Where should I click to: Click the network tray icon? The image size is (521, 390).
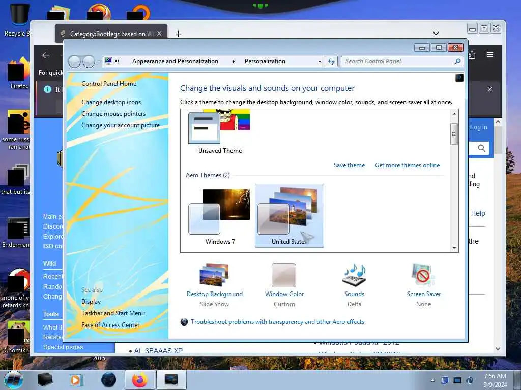(x=457, y=380)
